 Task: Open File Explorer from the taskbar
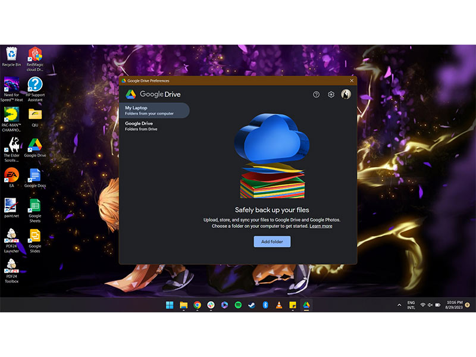183,305
